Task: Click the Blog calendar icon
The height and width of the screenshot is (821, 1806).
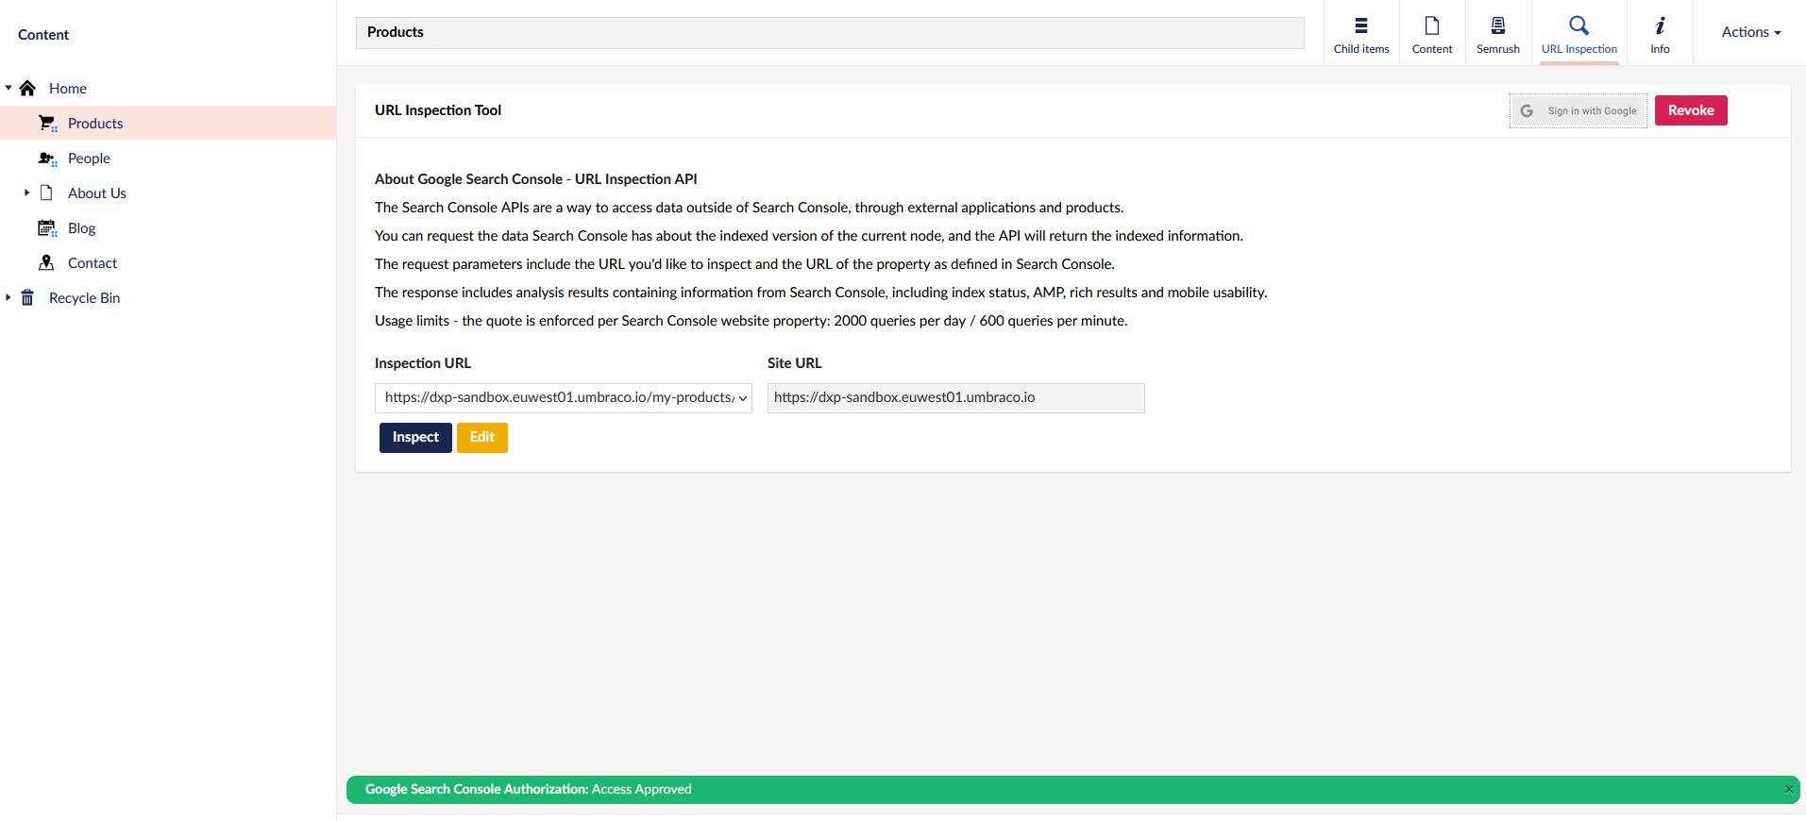Action: pyautogui.click(x=46, y=228)
